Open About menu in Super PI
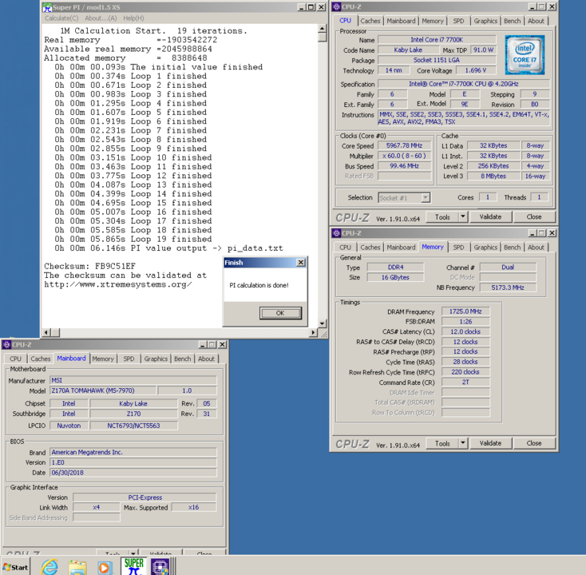Image resolution: width=586 pixels, height=575 pixels. point(101,18)
